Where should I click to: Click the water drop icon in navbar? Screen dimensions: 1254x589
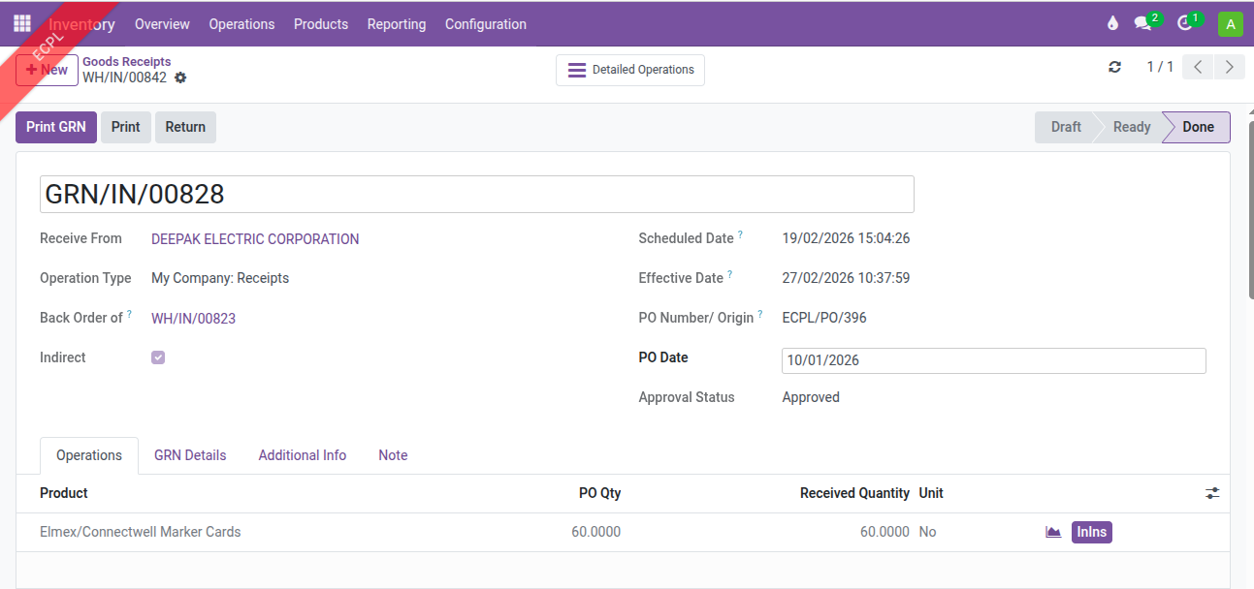click(x=1112, y=24)
